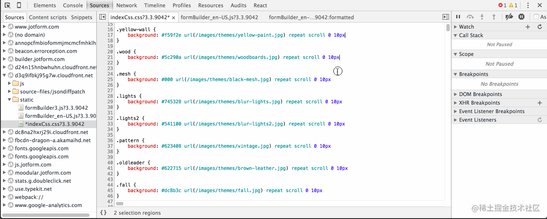Viewport: 547px width, 219px height.
Task: Expand the (no domain) tree node
Action: point(4,35)
